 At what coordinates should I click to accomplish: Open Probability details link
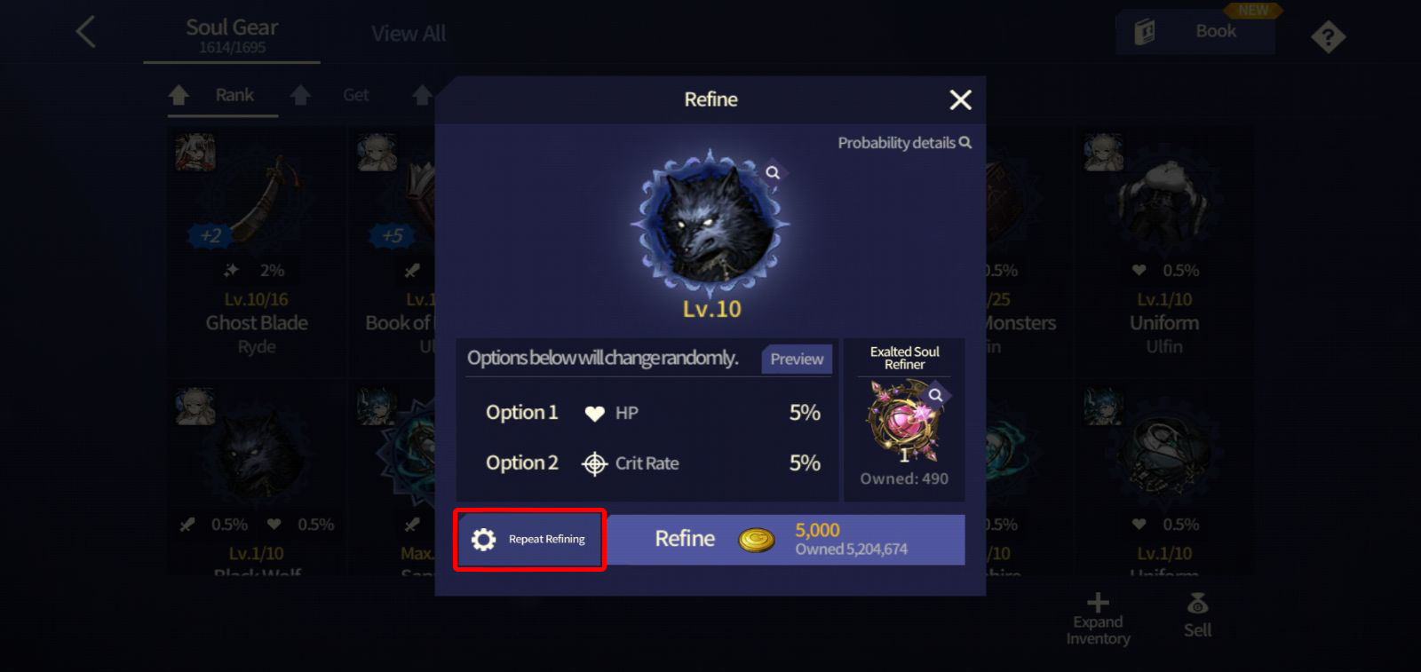pos(904,143)
